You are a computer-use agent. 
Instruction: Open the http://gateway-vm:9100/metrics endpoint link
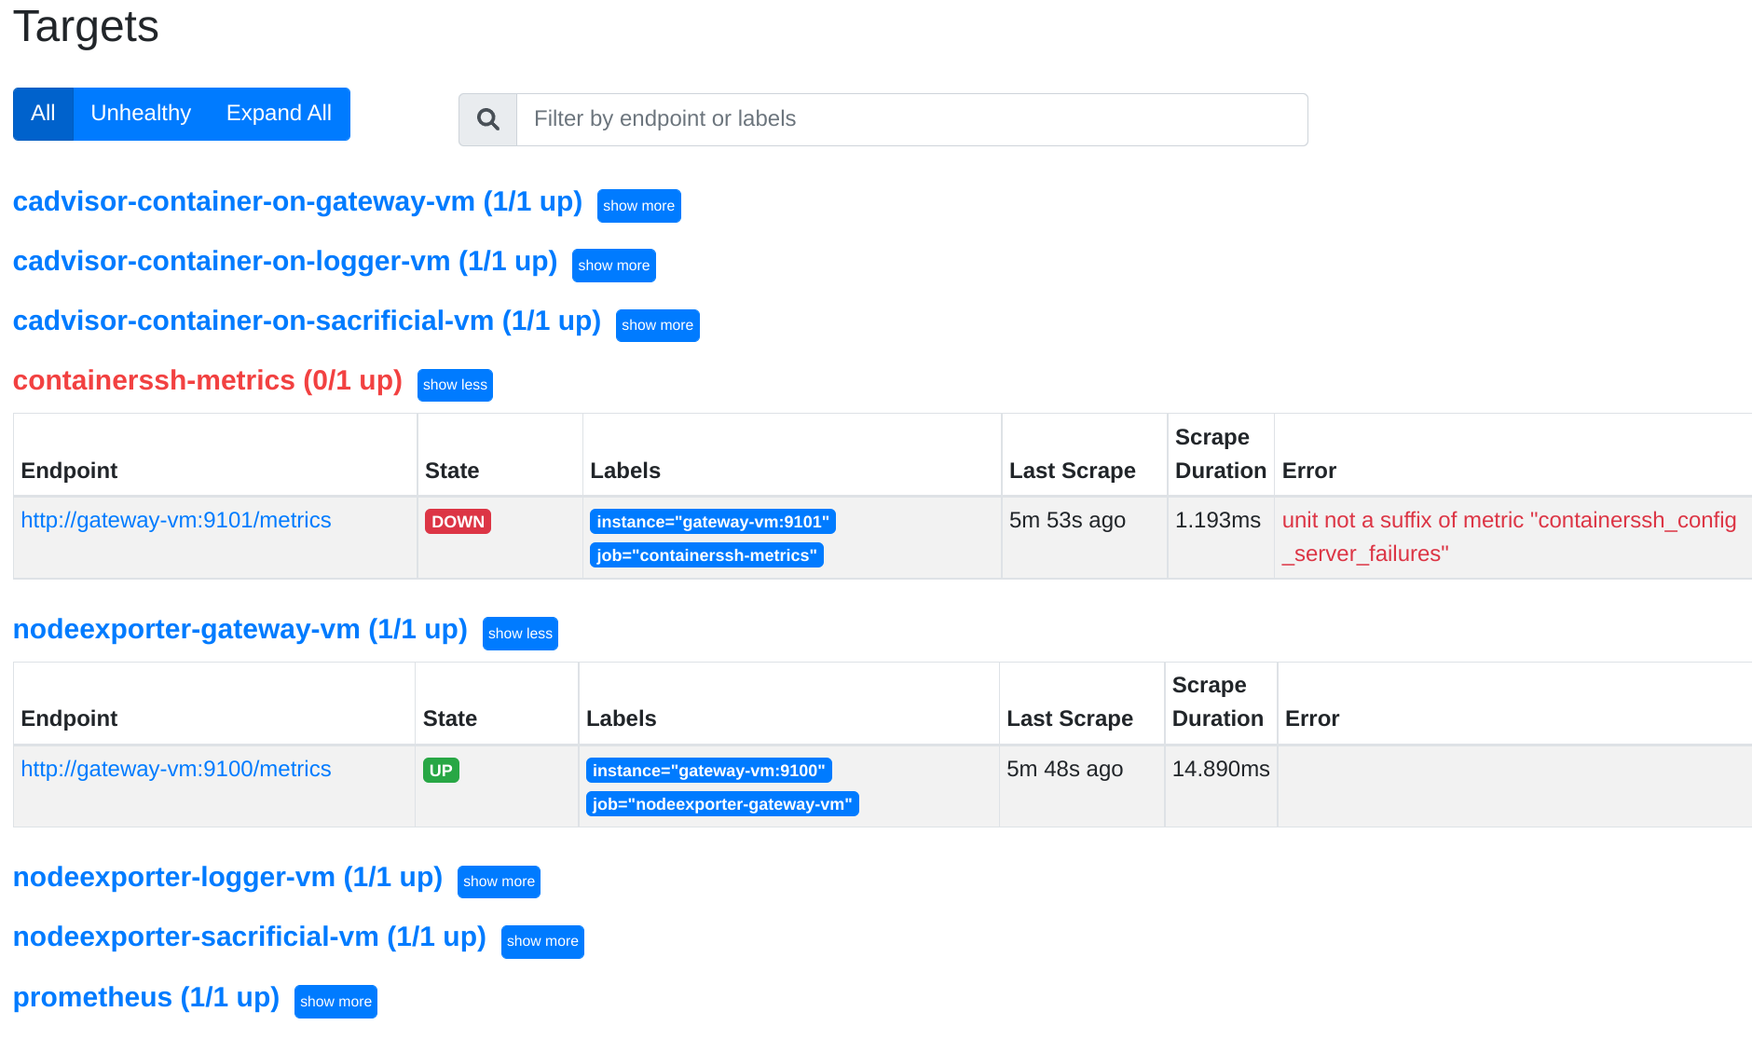[x=175, y=769]
